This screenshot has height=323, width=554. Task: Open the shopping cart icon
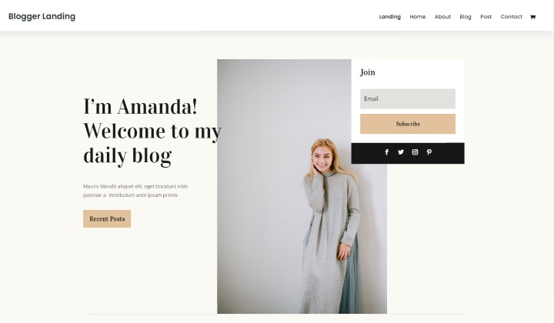coord(532,17)
